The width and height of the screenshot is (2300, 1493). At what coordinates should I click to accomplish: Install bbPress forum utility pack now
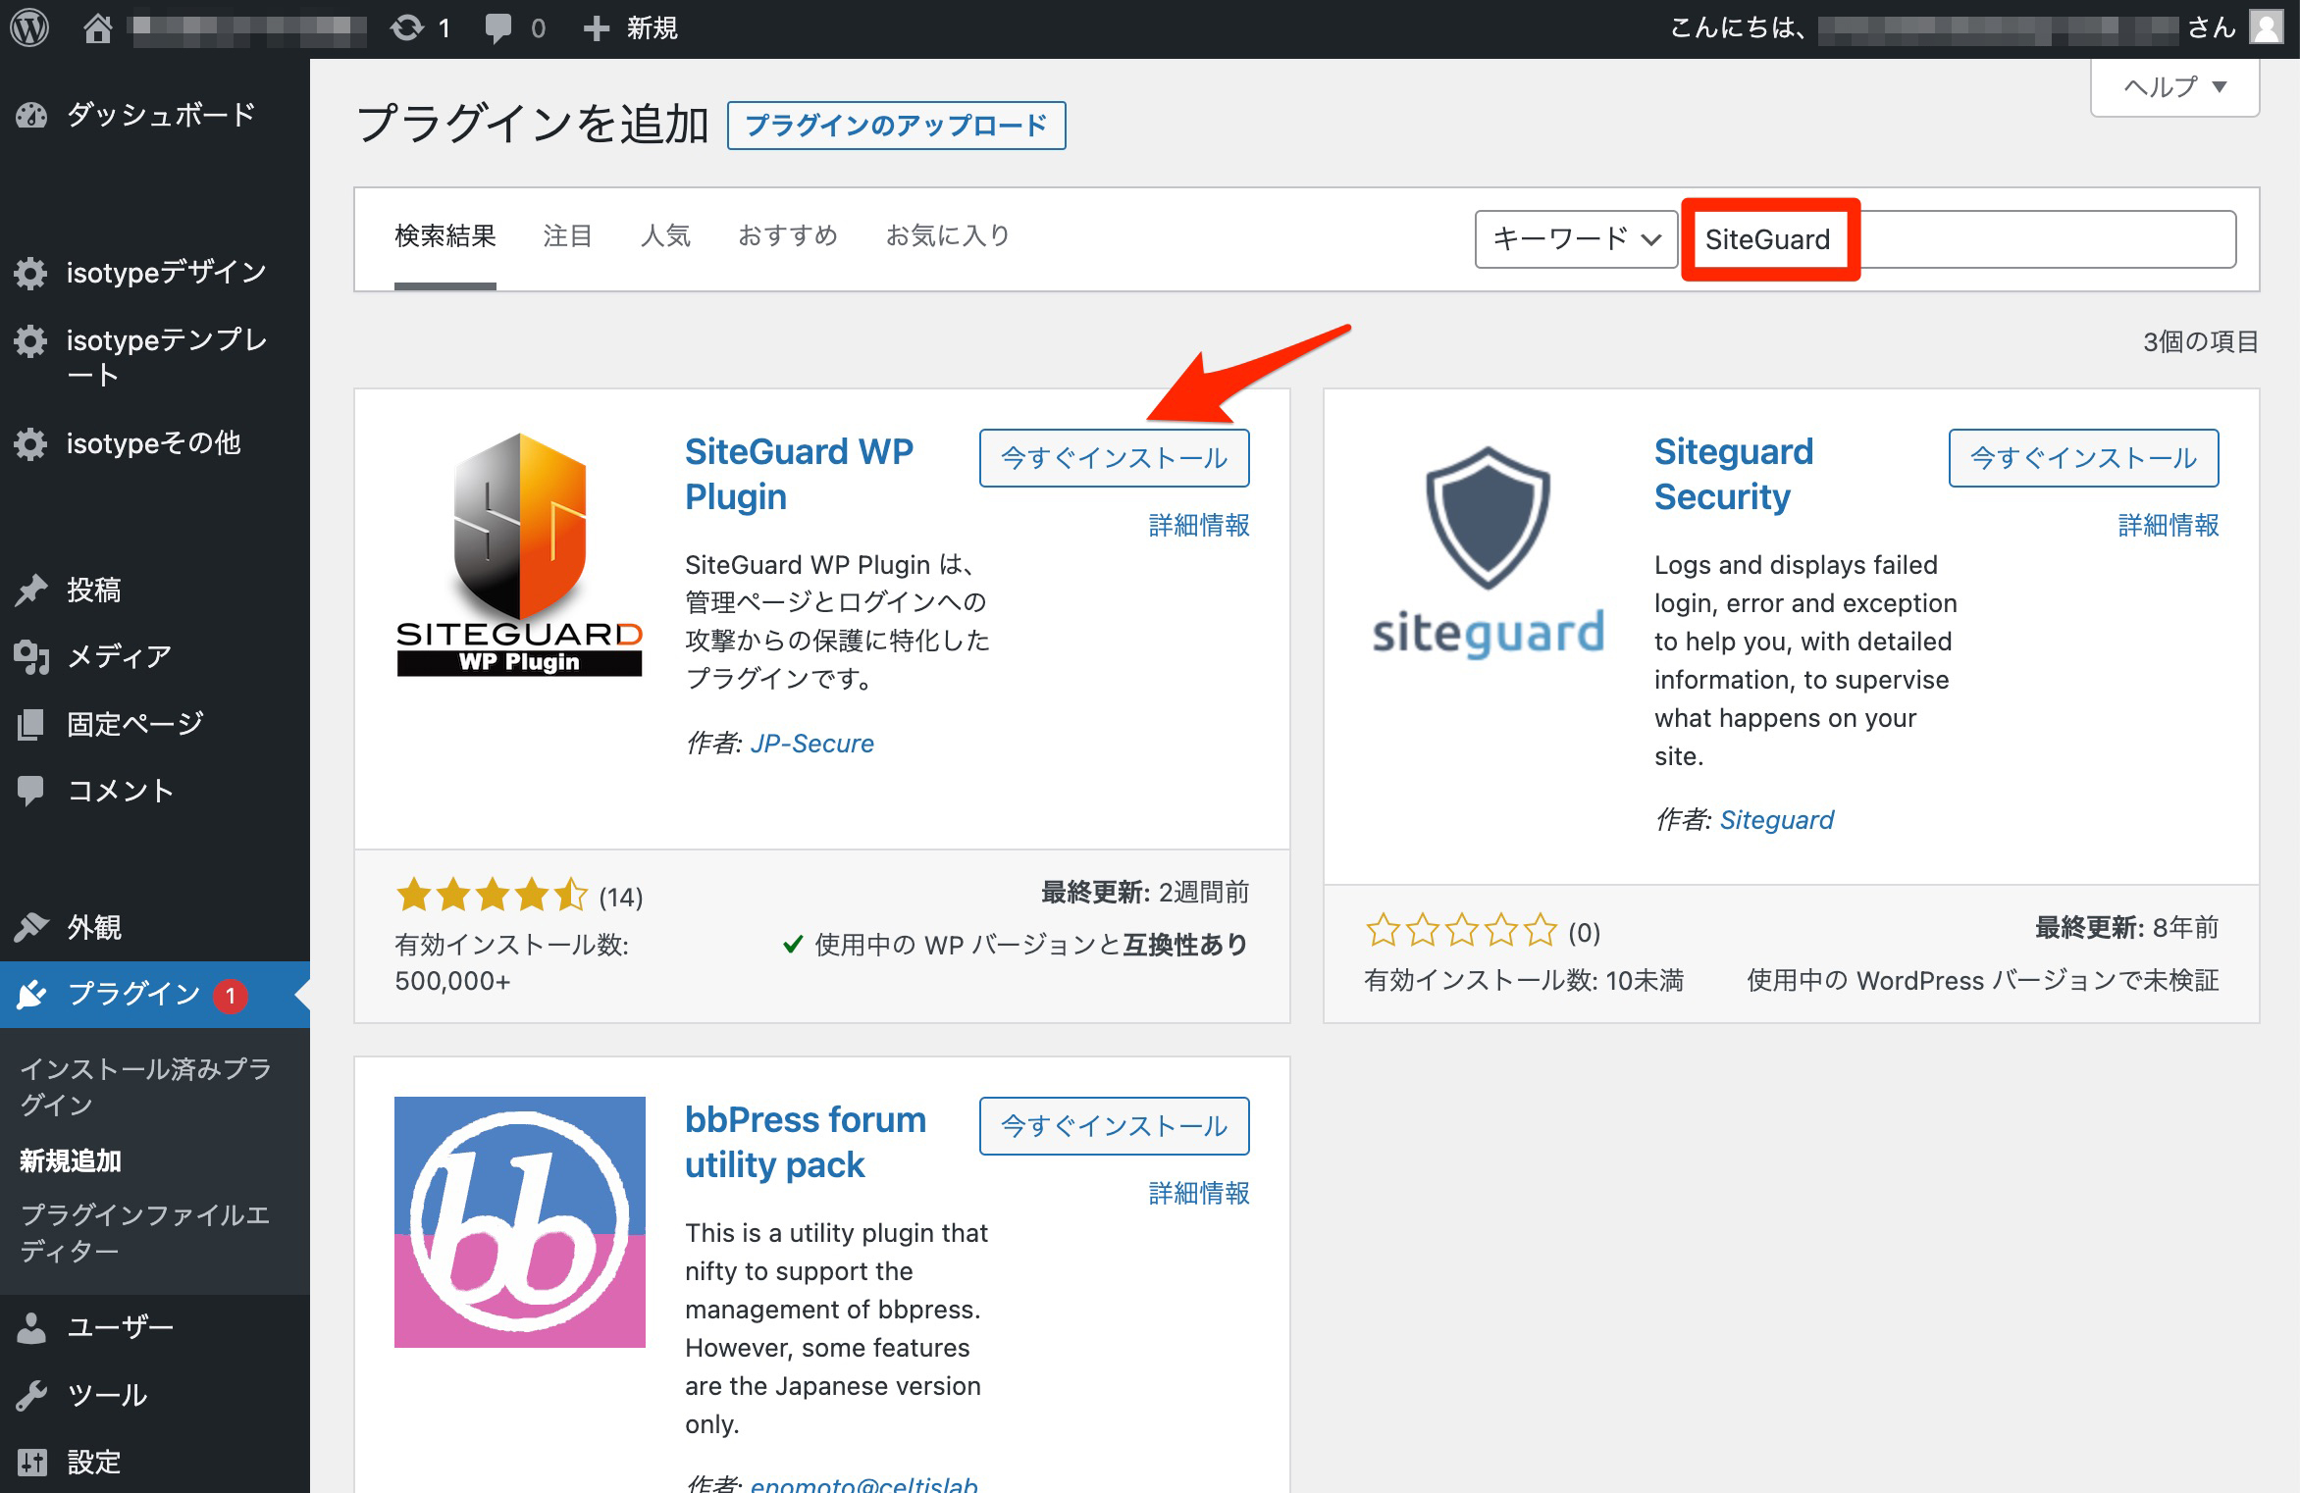(1115, 1126)
